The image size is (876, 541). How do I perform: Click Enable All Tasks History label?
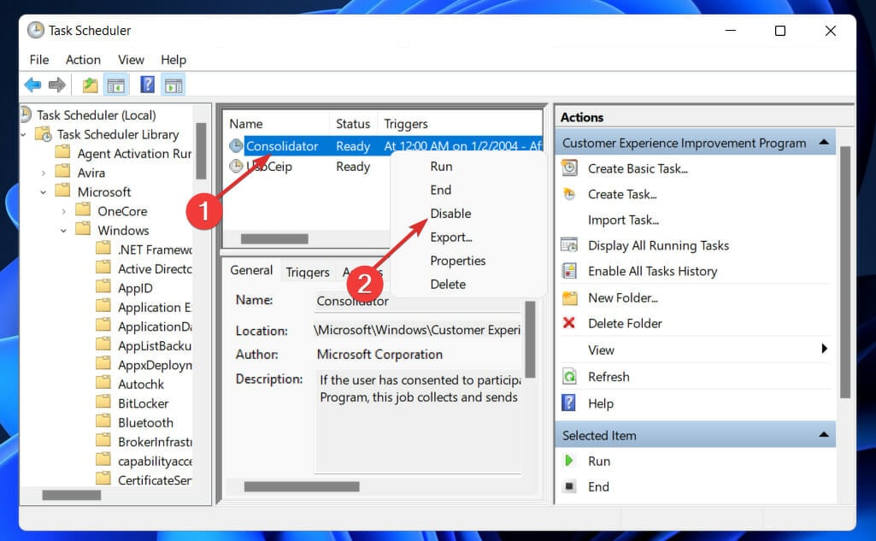coord(653,271)
